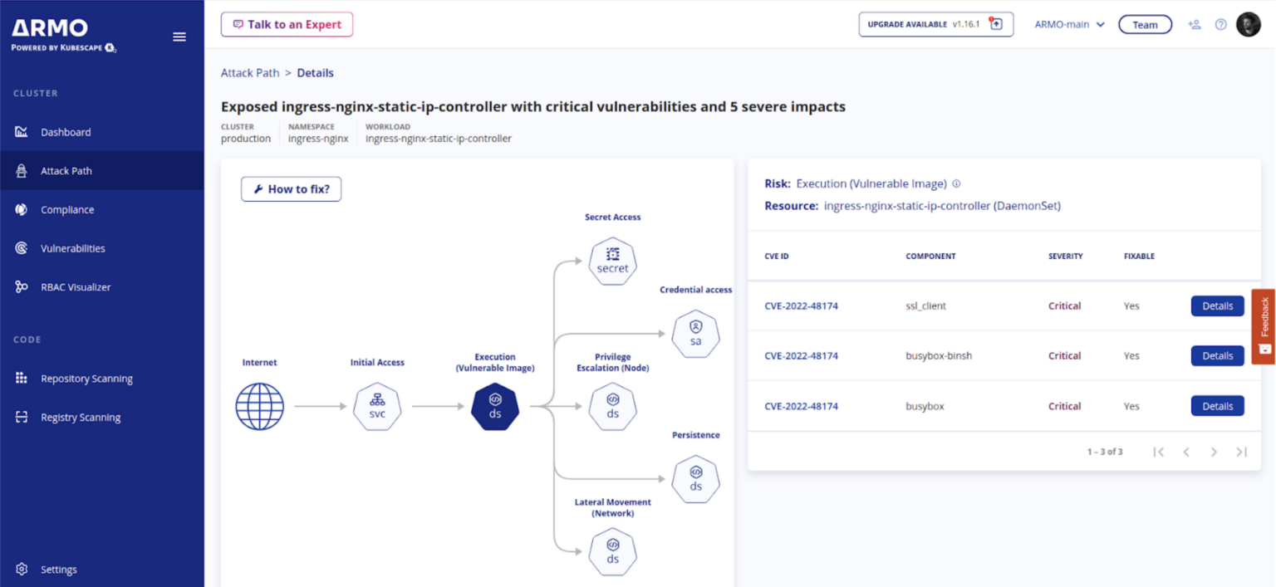Open Settings via the gear icon
The width and height of the screenshot is (1276, 587).
click(x=21, y=569)
